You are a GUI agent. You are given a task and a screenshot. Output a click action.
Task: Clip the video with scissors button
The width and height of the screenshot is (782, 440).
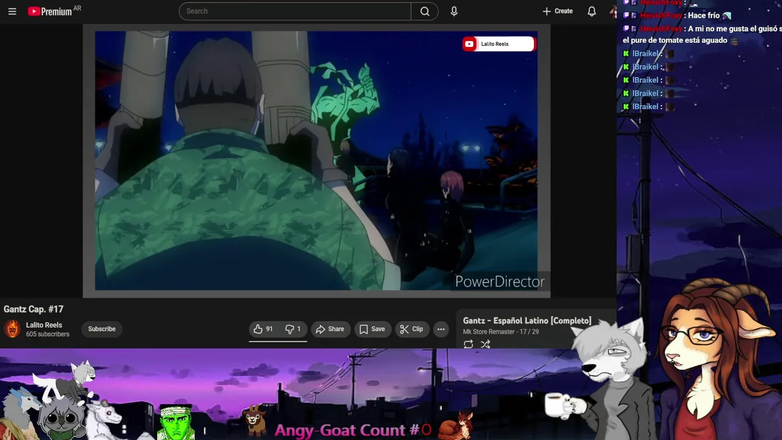pyautogui.click(x=412, y=329)
